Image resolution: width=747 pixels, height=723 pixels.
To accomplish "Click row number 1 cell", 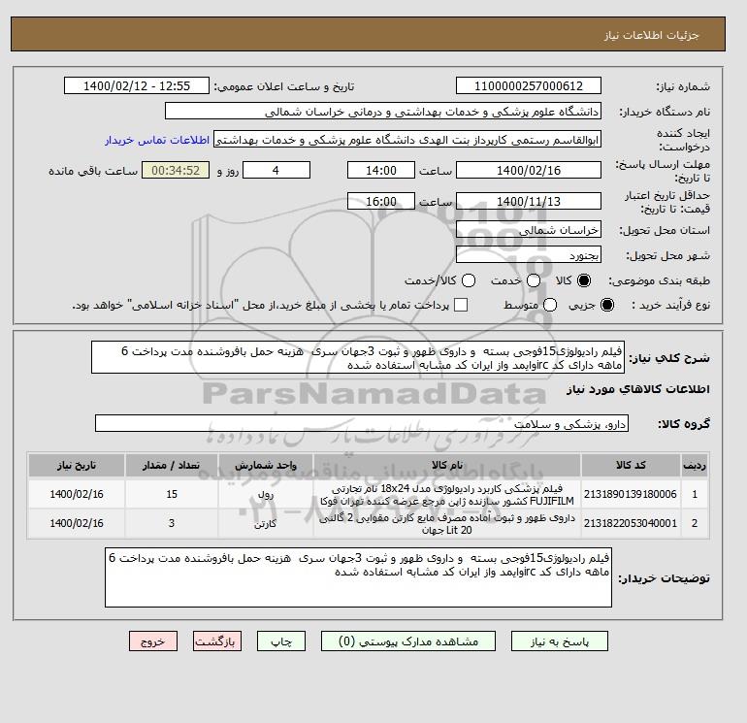I will point(695,495).
